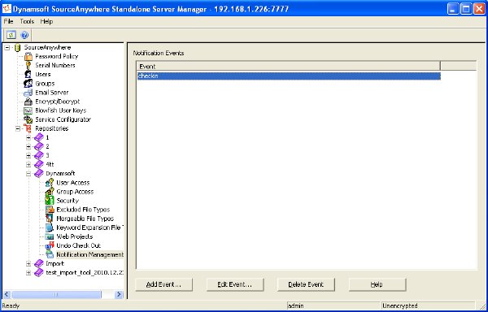Select Service Configurator label in tree

click(x=63, y=119)
